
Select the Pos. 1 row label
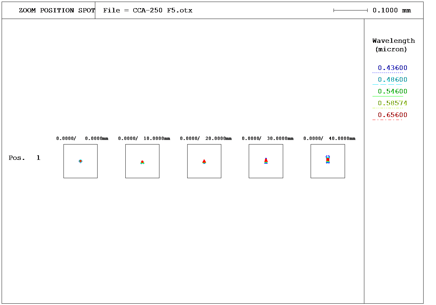(x=25, y=158)
